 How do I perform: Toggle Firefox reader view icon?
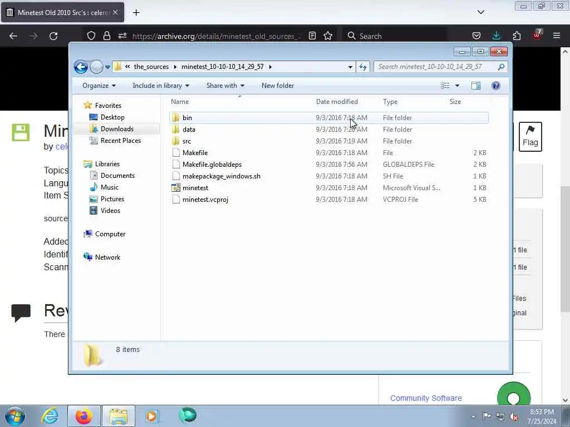(x=312, y=36)
